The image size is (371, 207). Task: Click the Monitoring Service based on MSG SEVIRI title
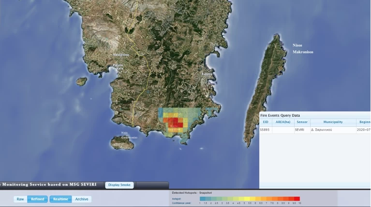tap(49, 185)
